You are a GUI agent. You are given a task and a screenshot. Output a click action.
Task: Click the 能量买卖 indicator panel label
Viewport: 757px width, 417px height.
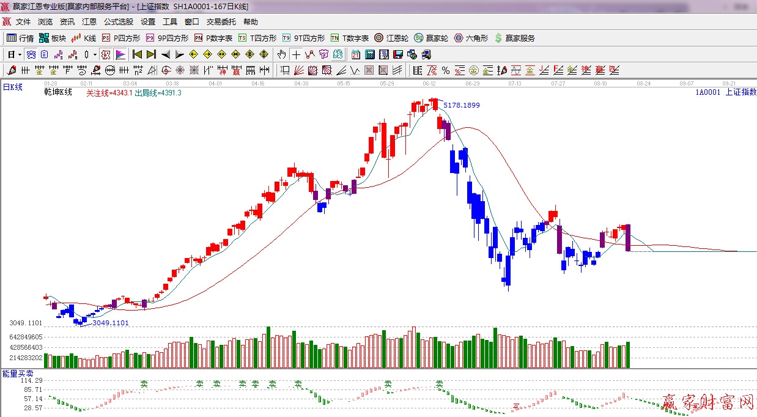click(x=18, y=373)
